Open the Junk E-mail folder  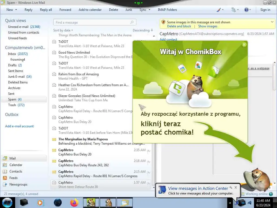pos(19,77)
